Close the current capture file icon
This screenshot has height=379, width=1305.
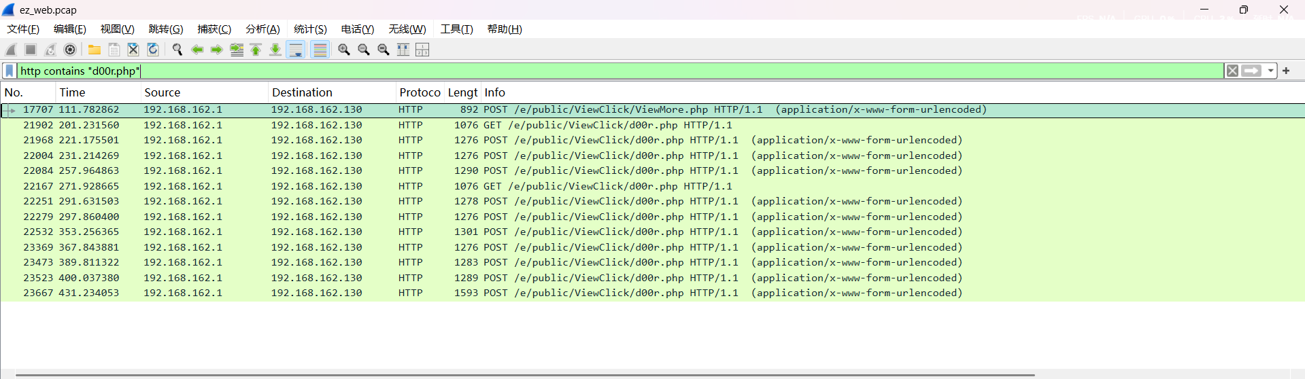point(133,50)
